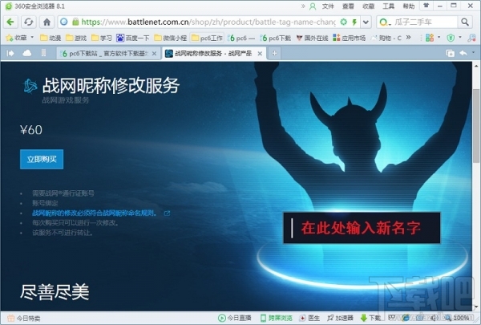481x325 pixels.
Task: Click the skin (shirt) icon in title bar
Action: point(426,6)
